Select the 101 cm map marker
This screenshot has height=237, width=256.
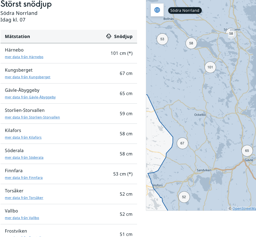(x=210, y=67)
